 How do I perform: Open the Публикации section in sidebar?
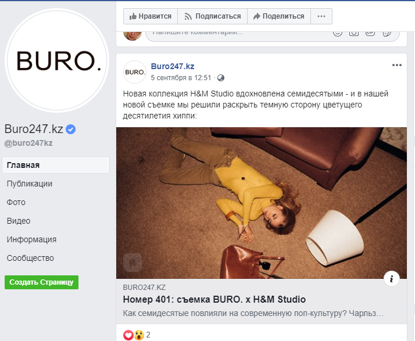point(30,184)
